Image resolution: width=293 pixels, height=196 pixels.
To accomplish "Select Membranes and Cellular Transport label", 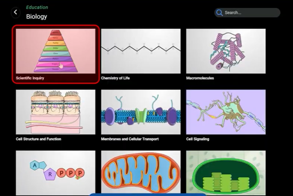I will 130,139.
